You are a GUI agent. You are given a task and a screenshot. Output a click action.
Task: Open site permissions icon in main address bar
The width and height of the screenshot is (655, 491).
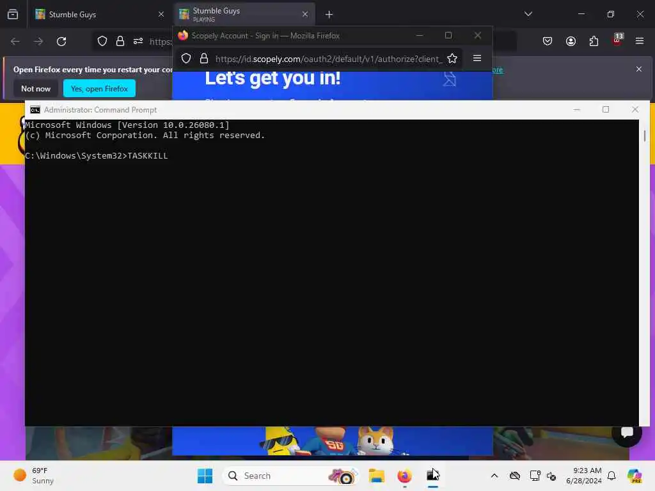(x=138, y=42)
